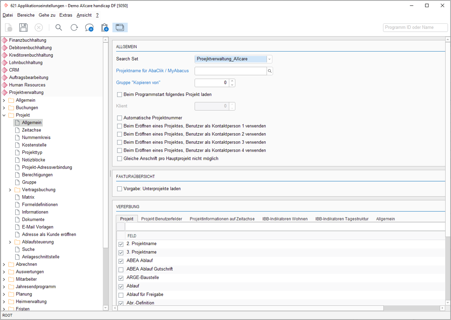Image resolution: width=451 pixels, height=320 pixels.
Task: Open the Auftragsbearbeitung module
Action: (x=29, y=78)
